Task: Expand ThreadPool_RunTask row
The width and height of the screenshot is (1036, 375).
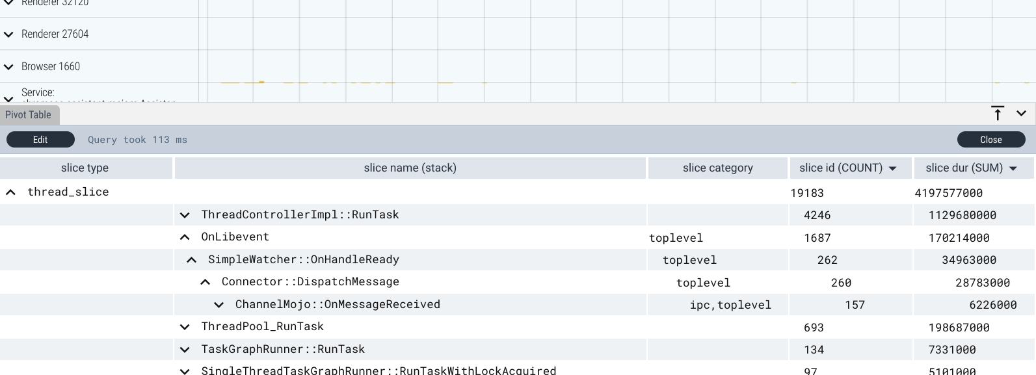Action: click(x=185, y=327)
